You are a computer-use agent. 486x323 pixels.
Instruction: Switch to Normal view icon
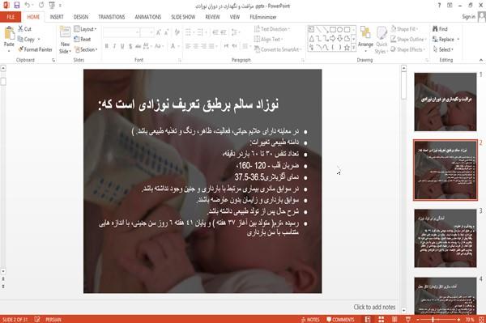(x=368, y=319)
